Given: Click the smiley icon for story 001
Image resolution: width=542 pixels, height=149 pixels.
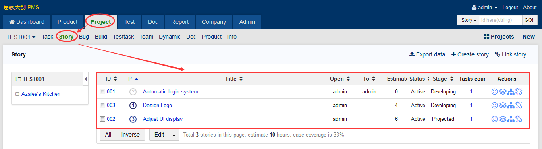Looking at the screenshot, I should 494,92.
